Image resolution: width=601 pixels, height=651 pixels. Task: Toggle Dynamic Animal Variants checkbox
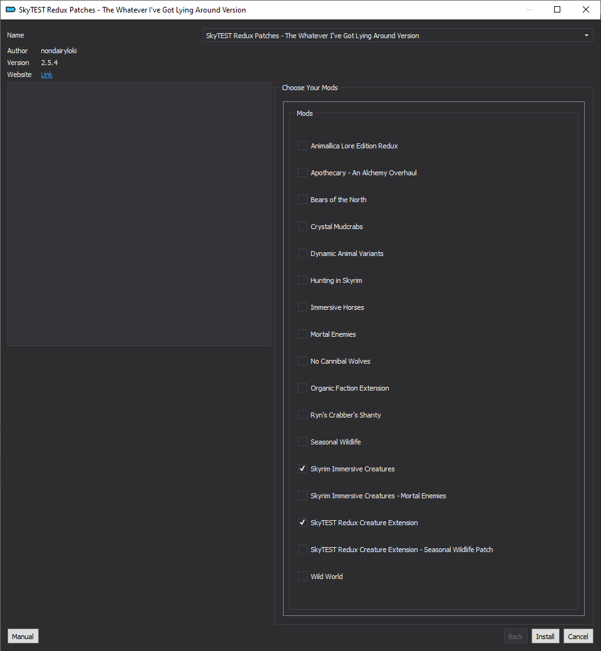(x=303, y=254)
